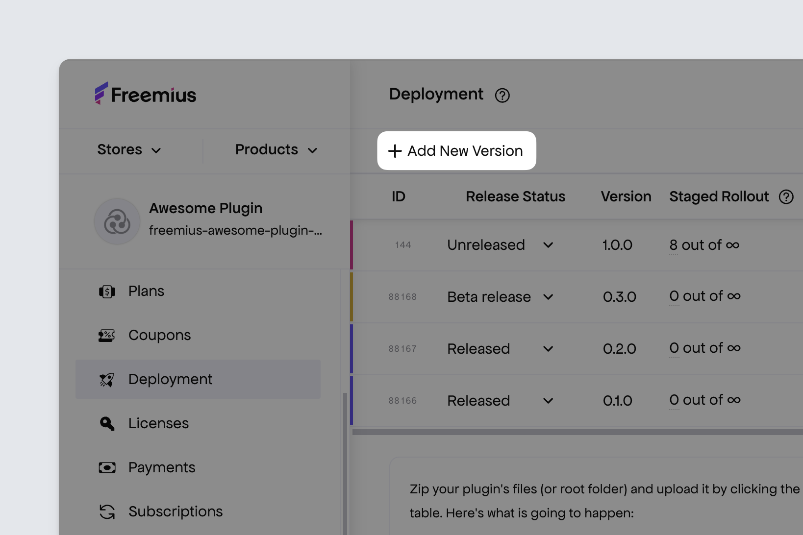The width and height of the screenshot is (803, 535).
Task: Click the Add New Version button
Action: [456, 150]
